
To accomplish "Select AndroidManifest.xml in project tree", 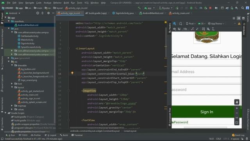I will tap(28, 25).
